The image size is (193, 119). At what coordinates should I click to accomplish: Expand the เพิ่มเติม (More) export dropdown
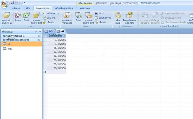[102, 22]
